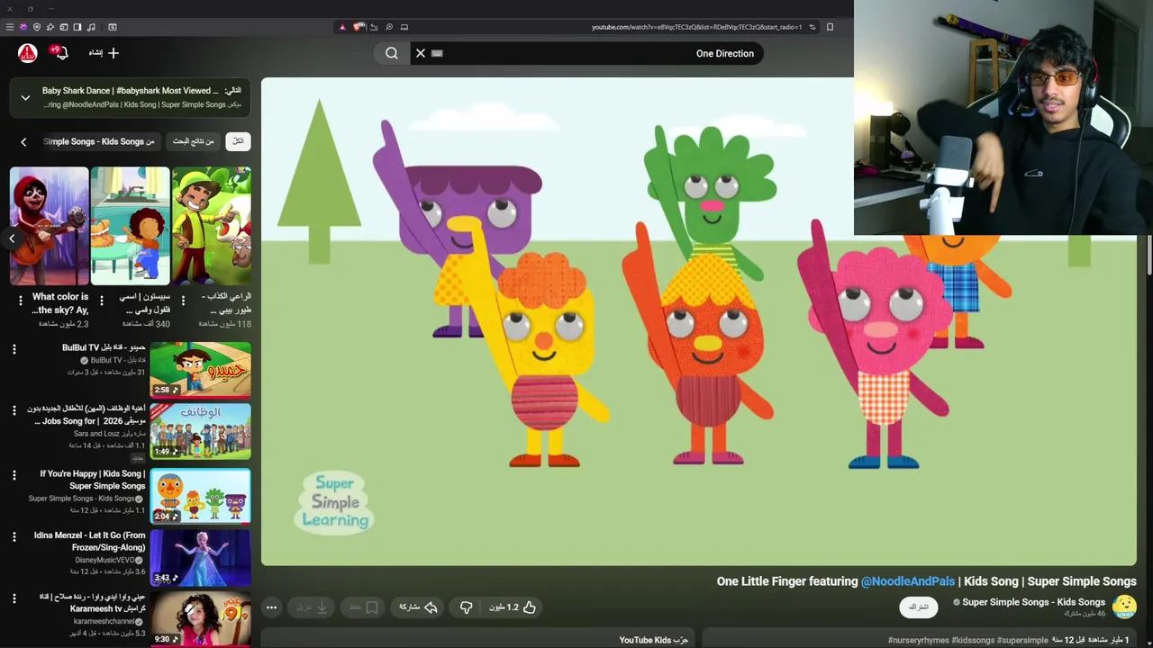Image resolution: width=1153 pixels, height=648 pixels.
Task: Open the Hamido BulBul TV video thumbnail
Action: point(200,370)
